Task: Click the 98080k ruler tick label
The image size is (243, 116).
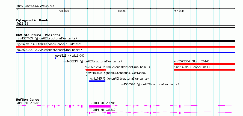Action: coord(64,11)
